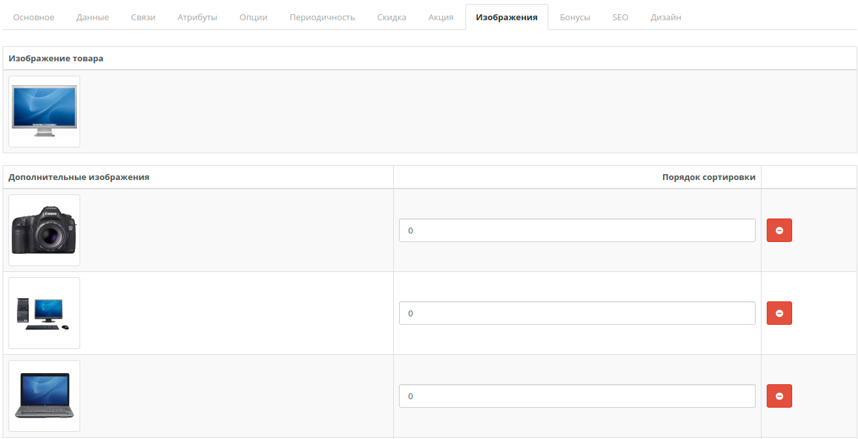Go to the Связи tab

tap(143, 18)
